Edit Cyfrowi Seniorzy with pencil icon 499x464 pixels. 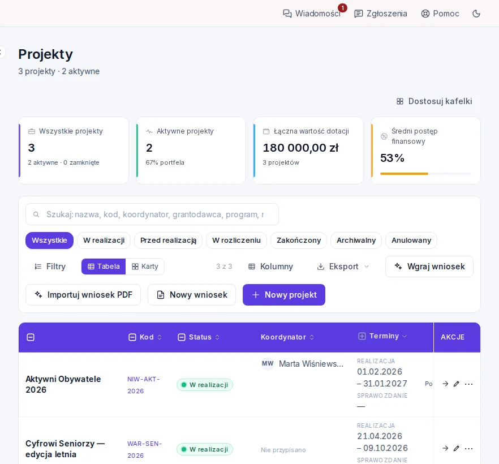pos(457,448)
